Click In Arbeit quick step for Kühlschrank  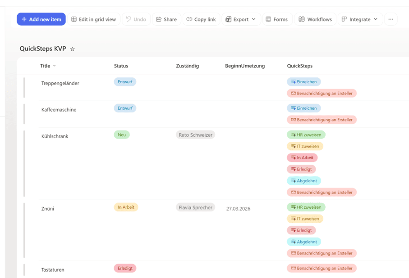[x=302, y=158]
